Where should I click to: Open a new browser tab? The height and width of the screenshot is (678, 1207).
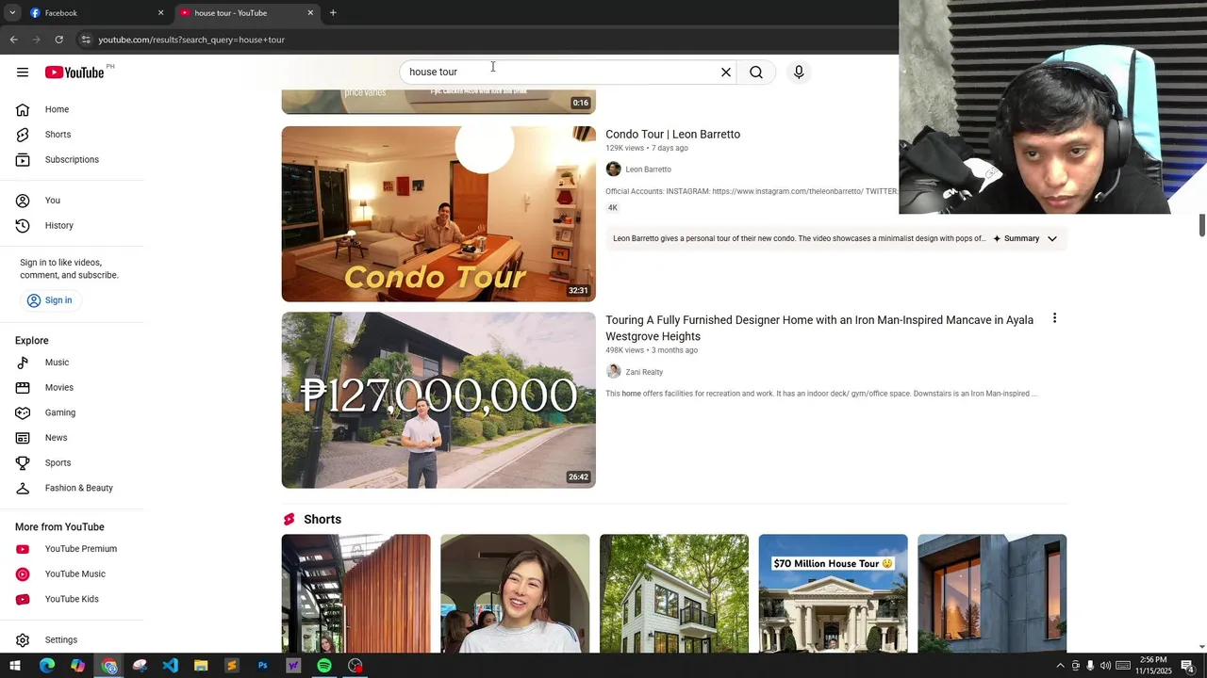333,13
